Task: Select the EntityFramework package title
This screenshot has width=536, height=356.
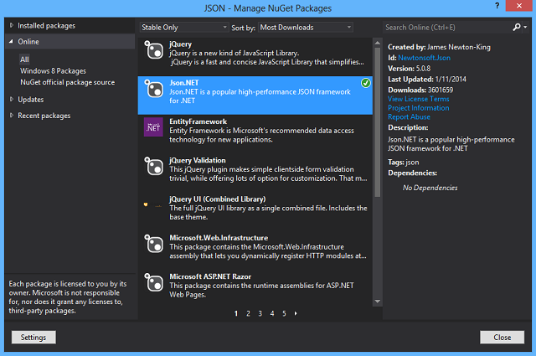Action: (198, 121)
